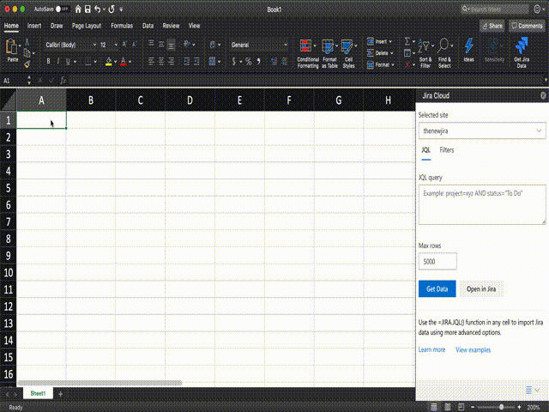Toggle Bold formatting

coord(48,62)
